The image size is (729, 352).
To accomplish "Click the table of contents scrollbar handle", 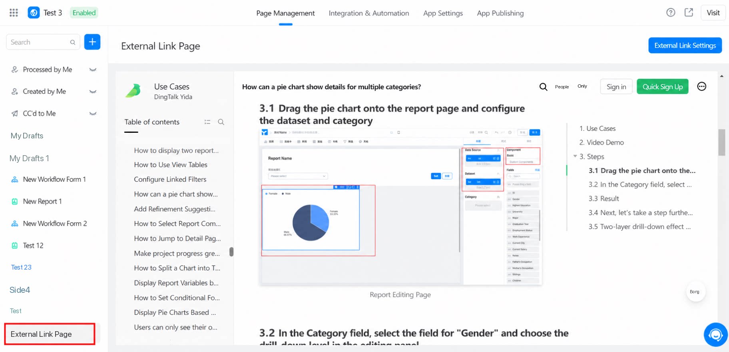I will click(x=231, y=252).
